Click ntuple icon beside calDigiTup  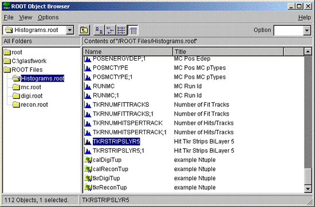coord(88,160)
